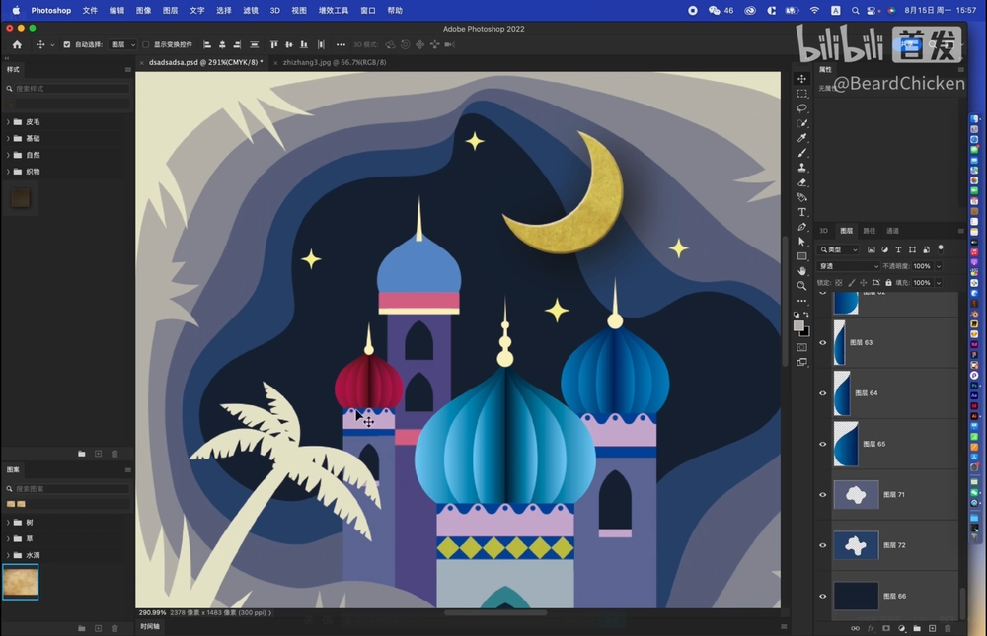Switch to the 路径 panel tab
The image size is (987, 636).
point(870,231)
